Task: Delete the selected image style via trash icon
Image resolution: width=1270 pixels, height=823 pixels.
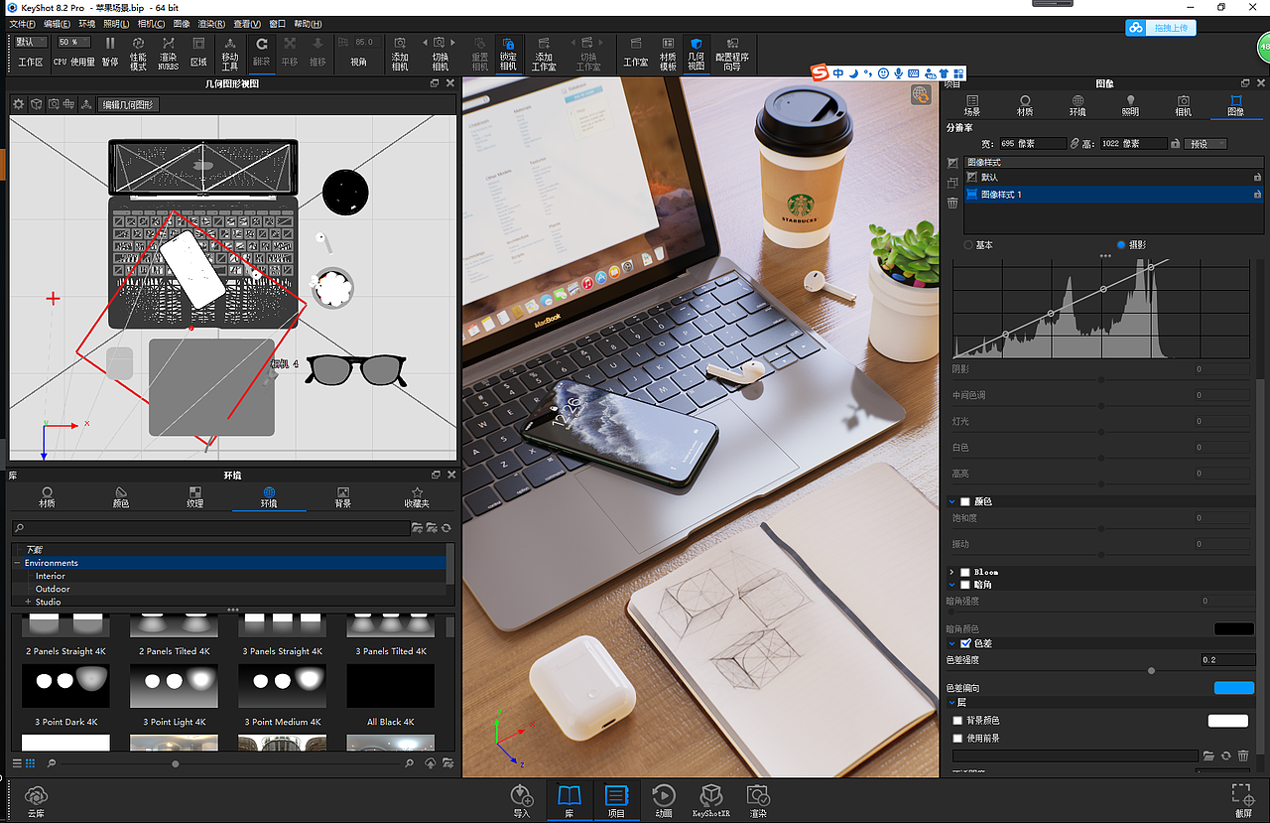Action: click(952, 204)
